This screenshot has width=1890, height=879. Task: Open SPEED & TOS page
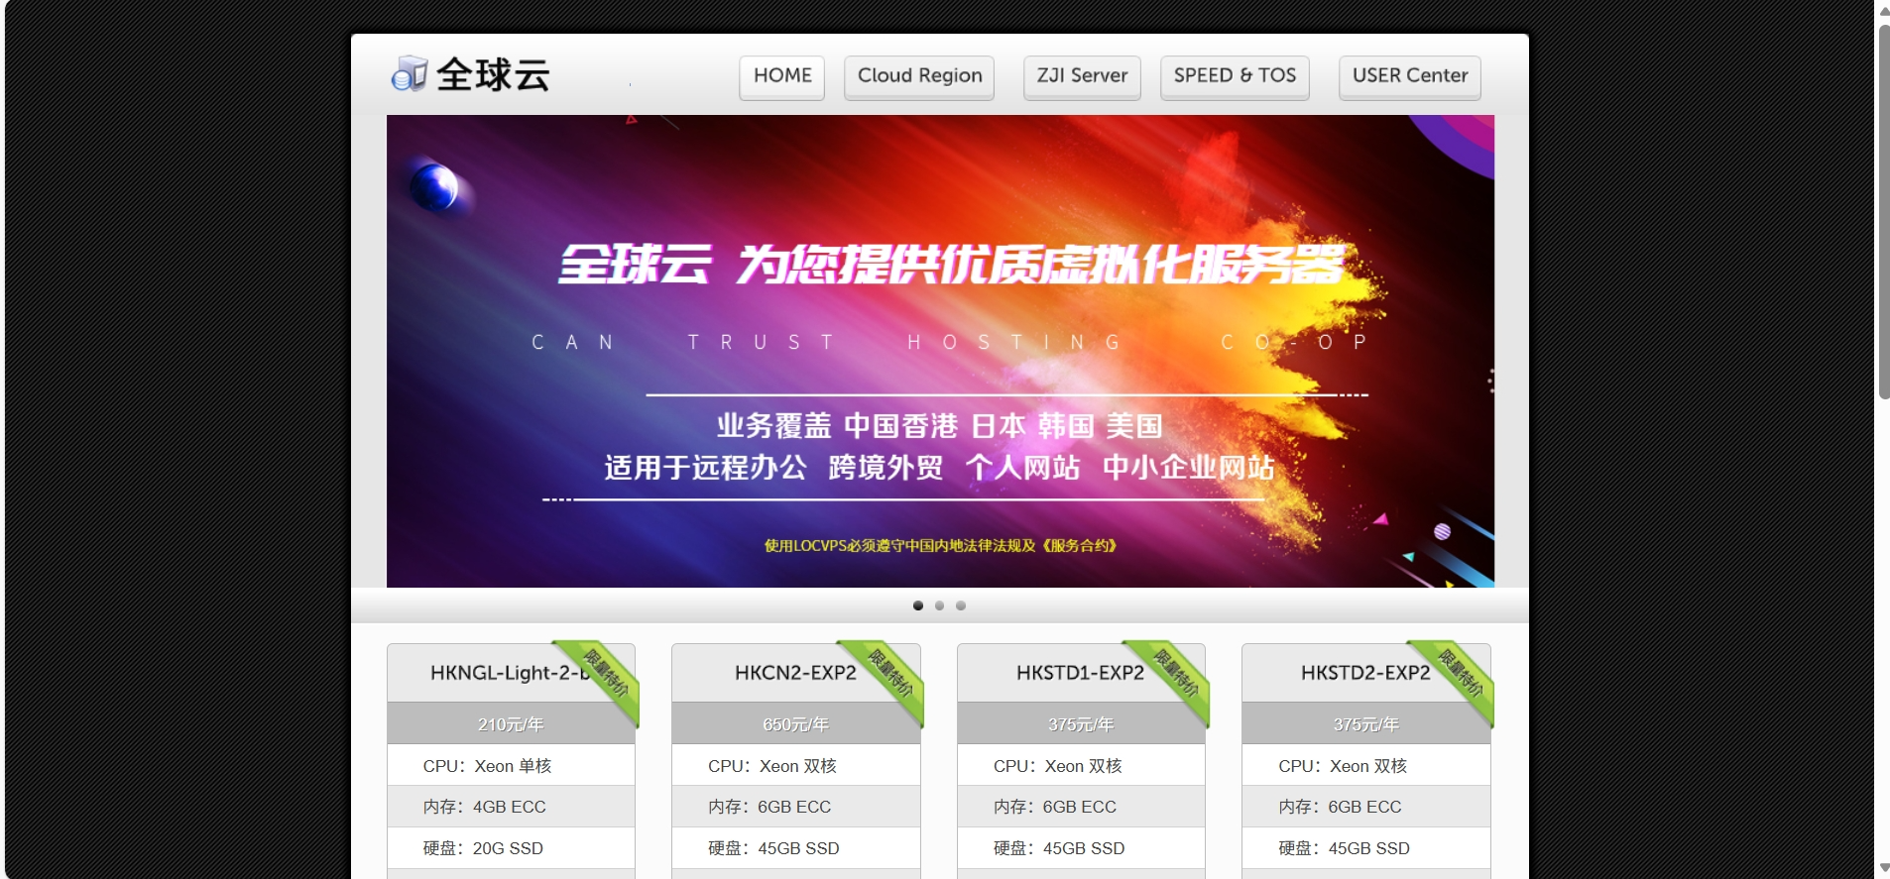(x=1235, y=76)
